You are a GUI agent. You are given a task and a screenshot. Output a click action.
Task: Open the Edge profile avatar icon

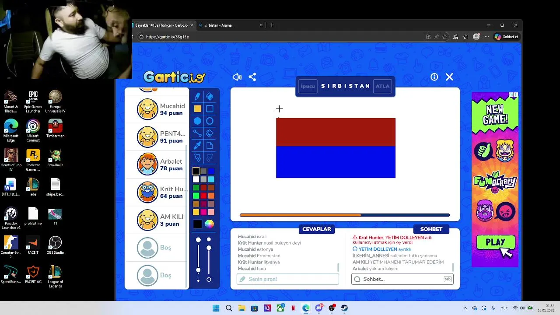(x=476, y=37)
